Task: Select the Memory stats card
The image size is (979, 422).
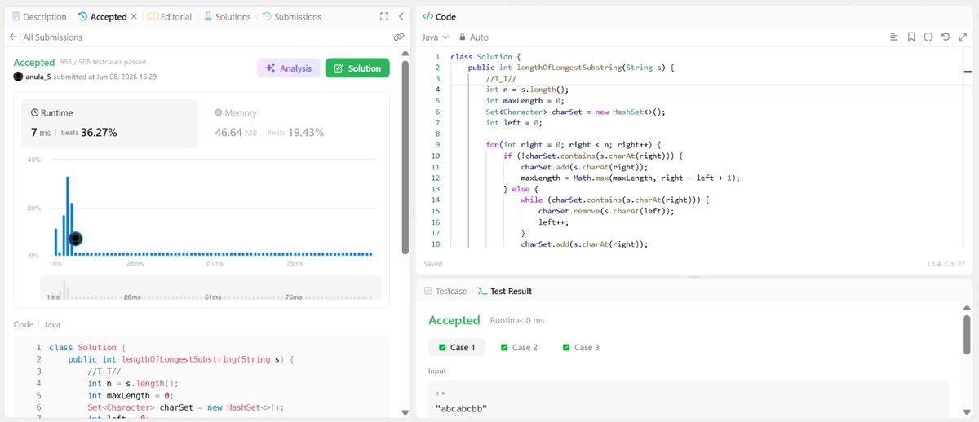Action: pyautogui.click(x=292, y=123)
